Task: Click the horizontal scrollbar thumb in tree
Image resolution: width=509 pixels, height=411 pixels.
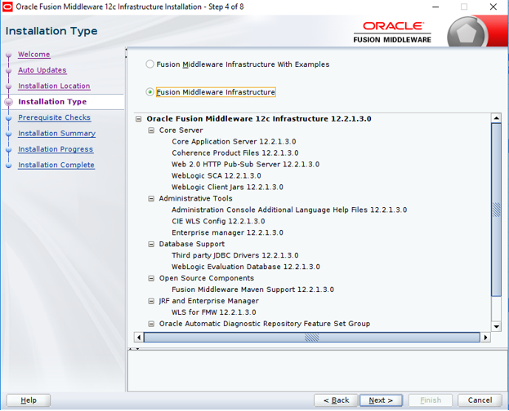Action: [311, 338]
